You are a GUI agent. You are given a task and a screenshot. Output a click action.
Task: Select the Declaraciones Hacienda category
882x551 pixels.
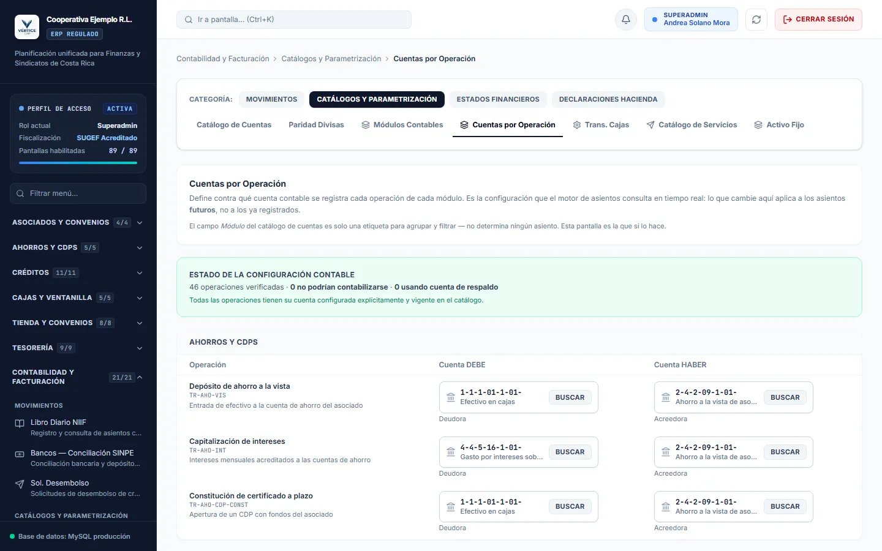(x=608, y=99)
